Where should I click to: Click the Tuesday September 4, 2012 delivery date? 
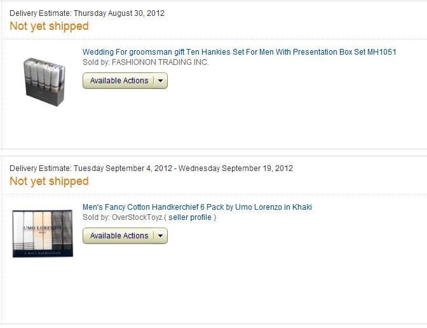pyautogui.click(x=125, y=168)
